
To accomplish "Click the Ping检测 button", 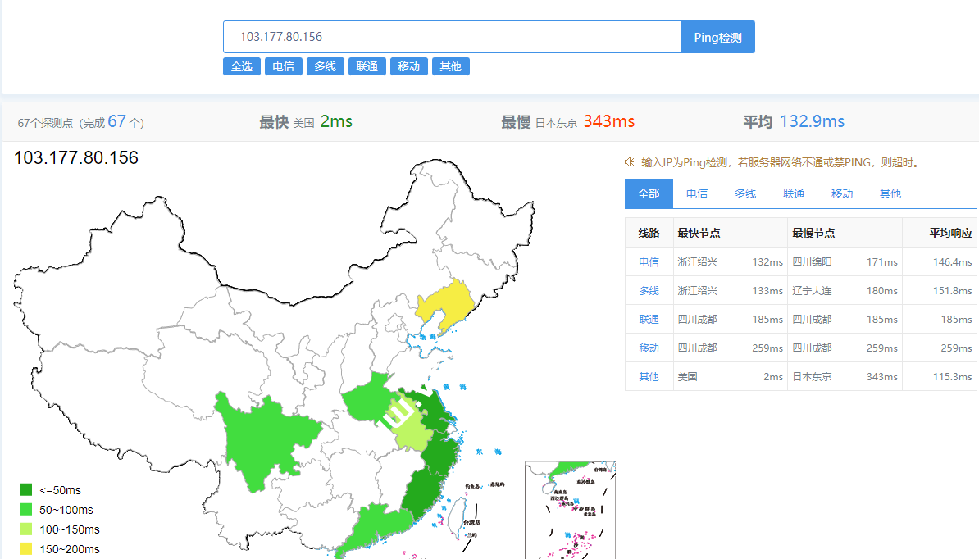I will 717,36.
